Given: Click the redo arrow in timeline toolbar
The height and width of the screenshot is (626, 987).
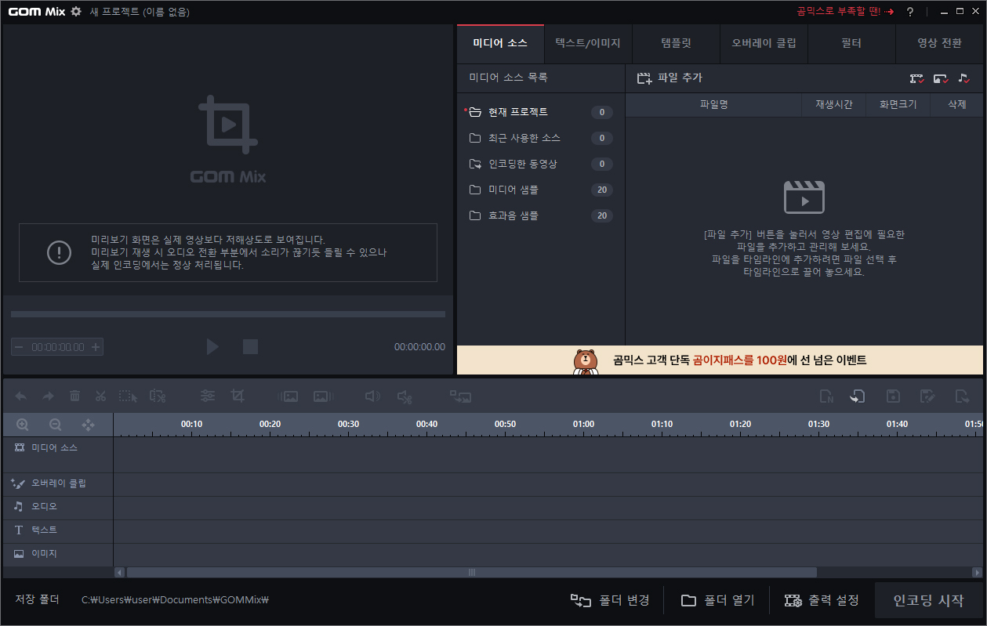Looking at the screenshot, I should [x=48, y=396].
